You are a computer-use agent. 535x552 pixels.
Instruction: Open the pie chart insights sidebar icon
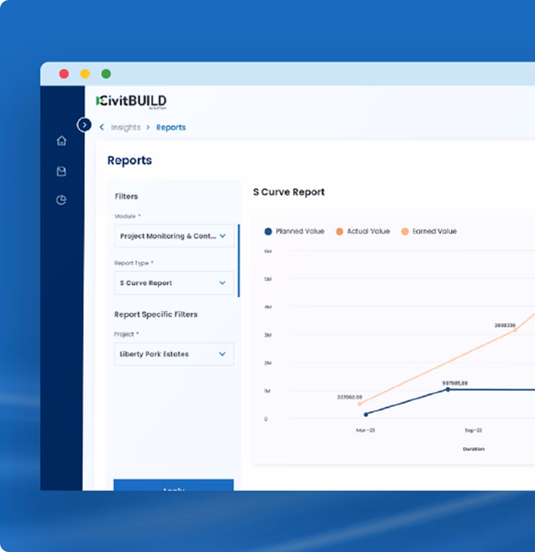(x=61, y=200)
